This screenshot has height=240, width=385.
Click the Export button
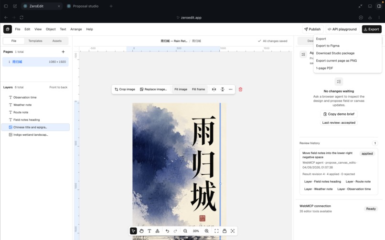tap(372, 29)
